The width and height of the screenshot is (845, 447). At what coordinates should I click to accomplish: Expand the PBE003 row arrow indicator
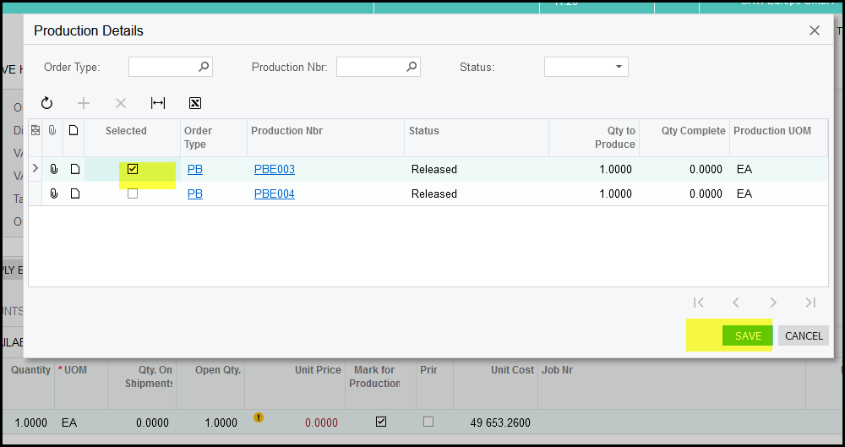pyautogui.click(x=35, y=169)
